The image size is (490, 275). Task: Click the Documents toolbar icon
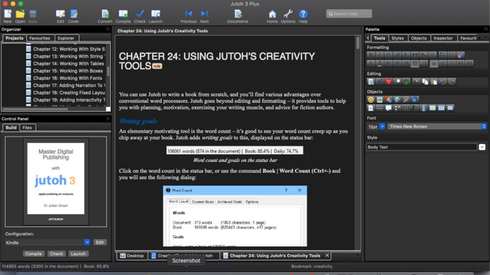click(238, 16)
